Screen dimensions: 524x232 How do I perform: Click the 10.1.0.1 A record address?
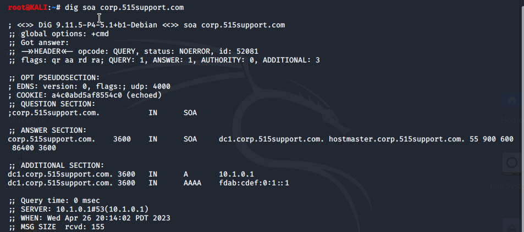236,174
